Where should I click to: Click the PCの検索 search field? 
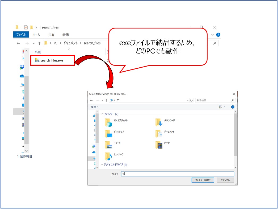point(215,100)
